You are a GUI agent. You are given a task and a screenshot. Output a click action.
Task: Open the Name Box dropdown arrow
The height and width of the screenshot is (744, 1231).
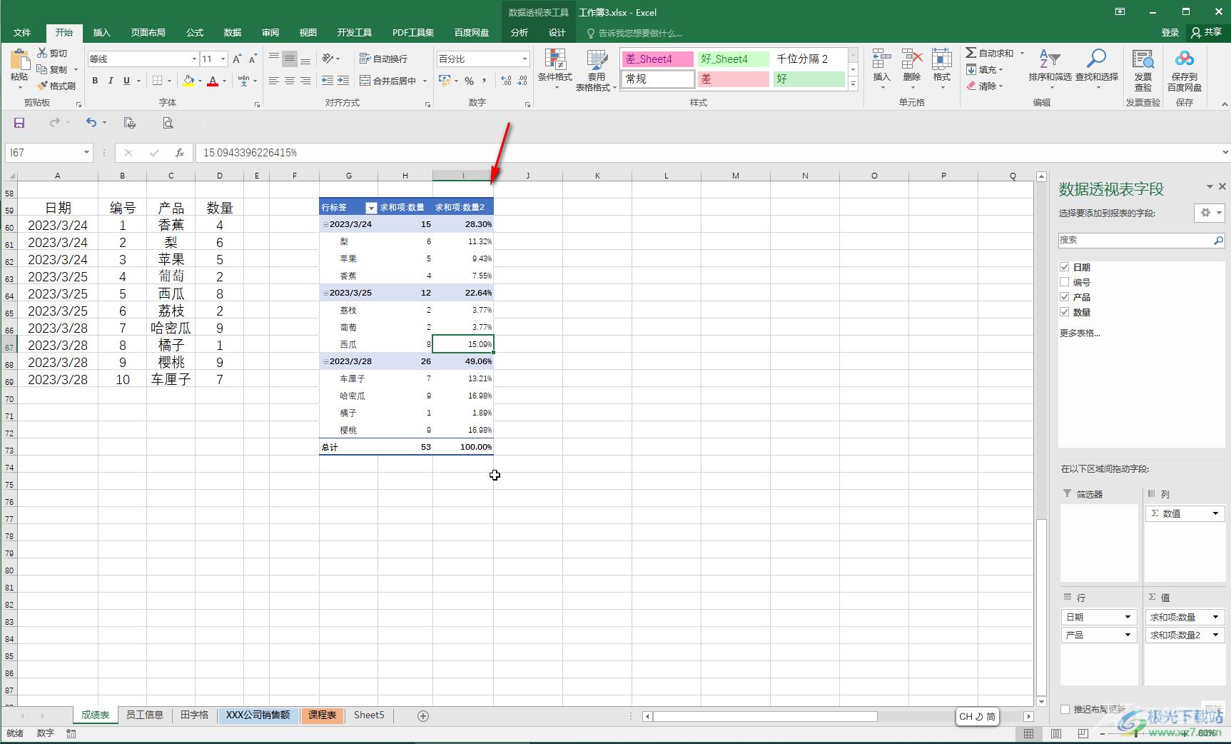(x=86, y=152)
